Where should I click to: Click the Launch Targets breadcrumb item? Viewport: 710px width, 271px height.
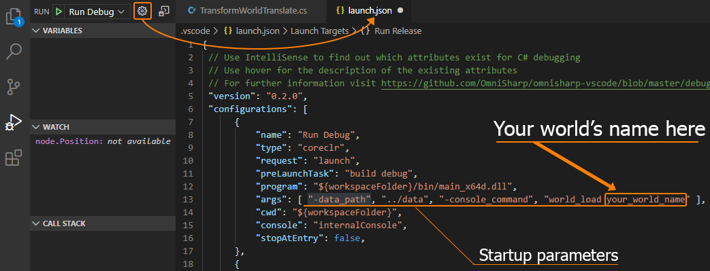(x=319, y=31)
